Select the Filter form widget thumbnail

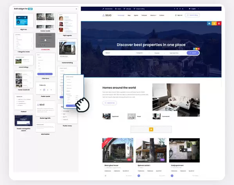pyautogui.click(x=45, y=65)
